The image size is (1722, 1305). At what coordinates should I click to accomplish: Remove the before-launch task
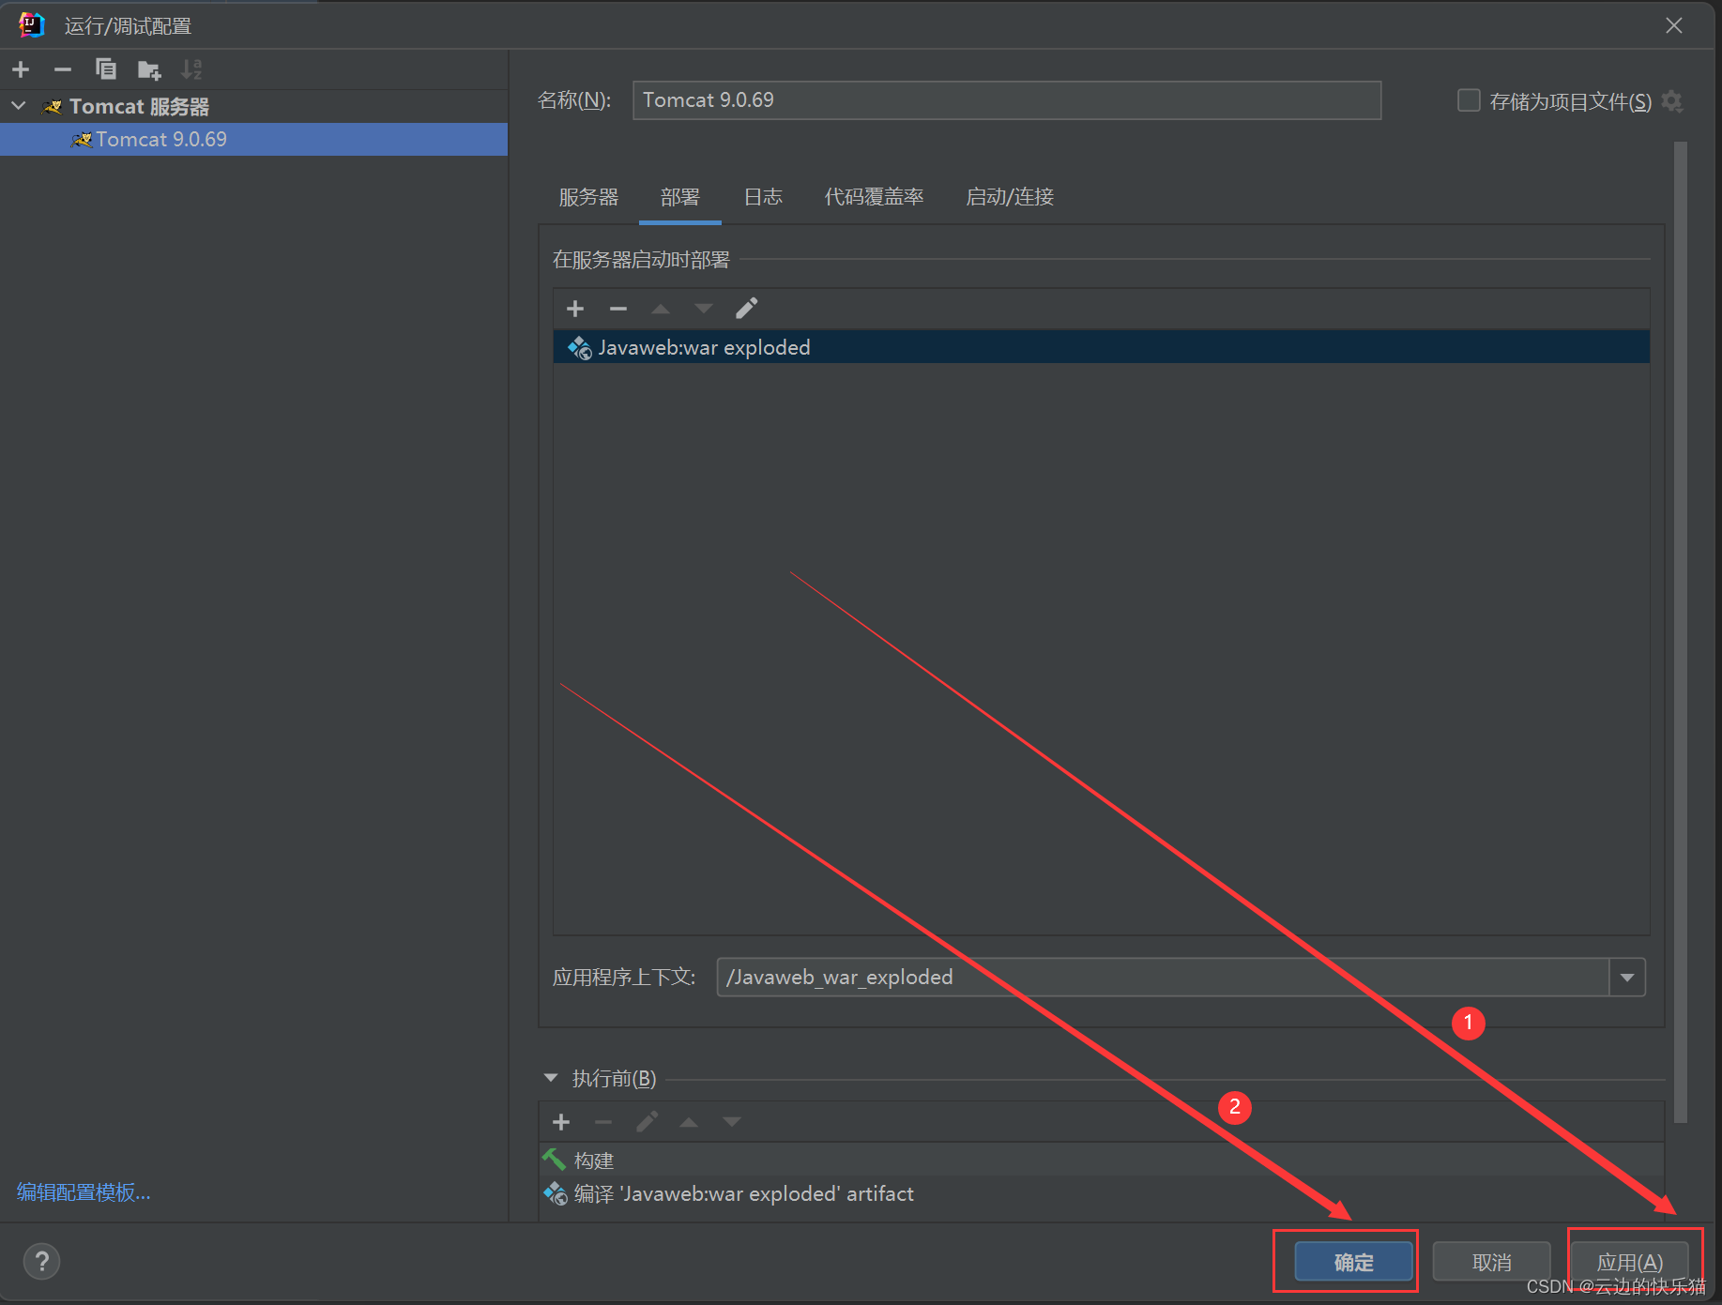coord(603,1122)
